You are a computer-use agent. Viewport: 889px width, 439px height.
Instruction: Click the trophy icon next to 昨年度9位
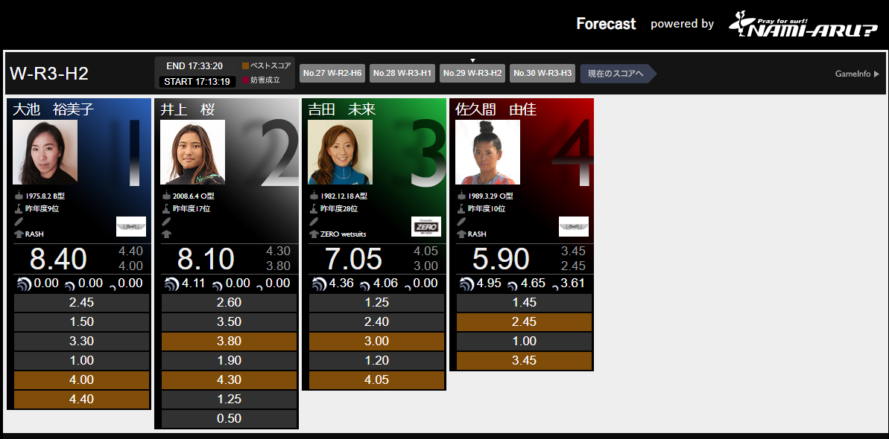(x=18, y=209)
